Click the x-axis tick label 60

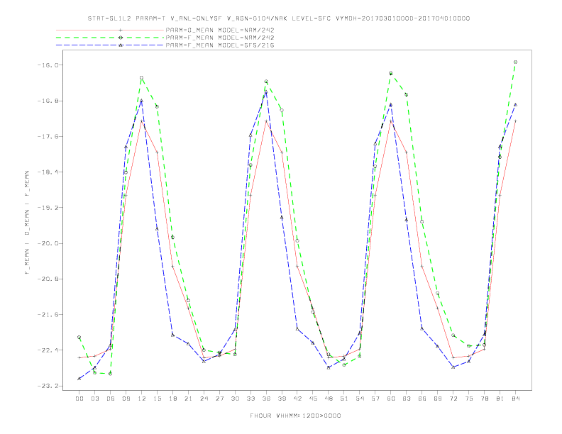tap(391, 399)
